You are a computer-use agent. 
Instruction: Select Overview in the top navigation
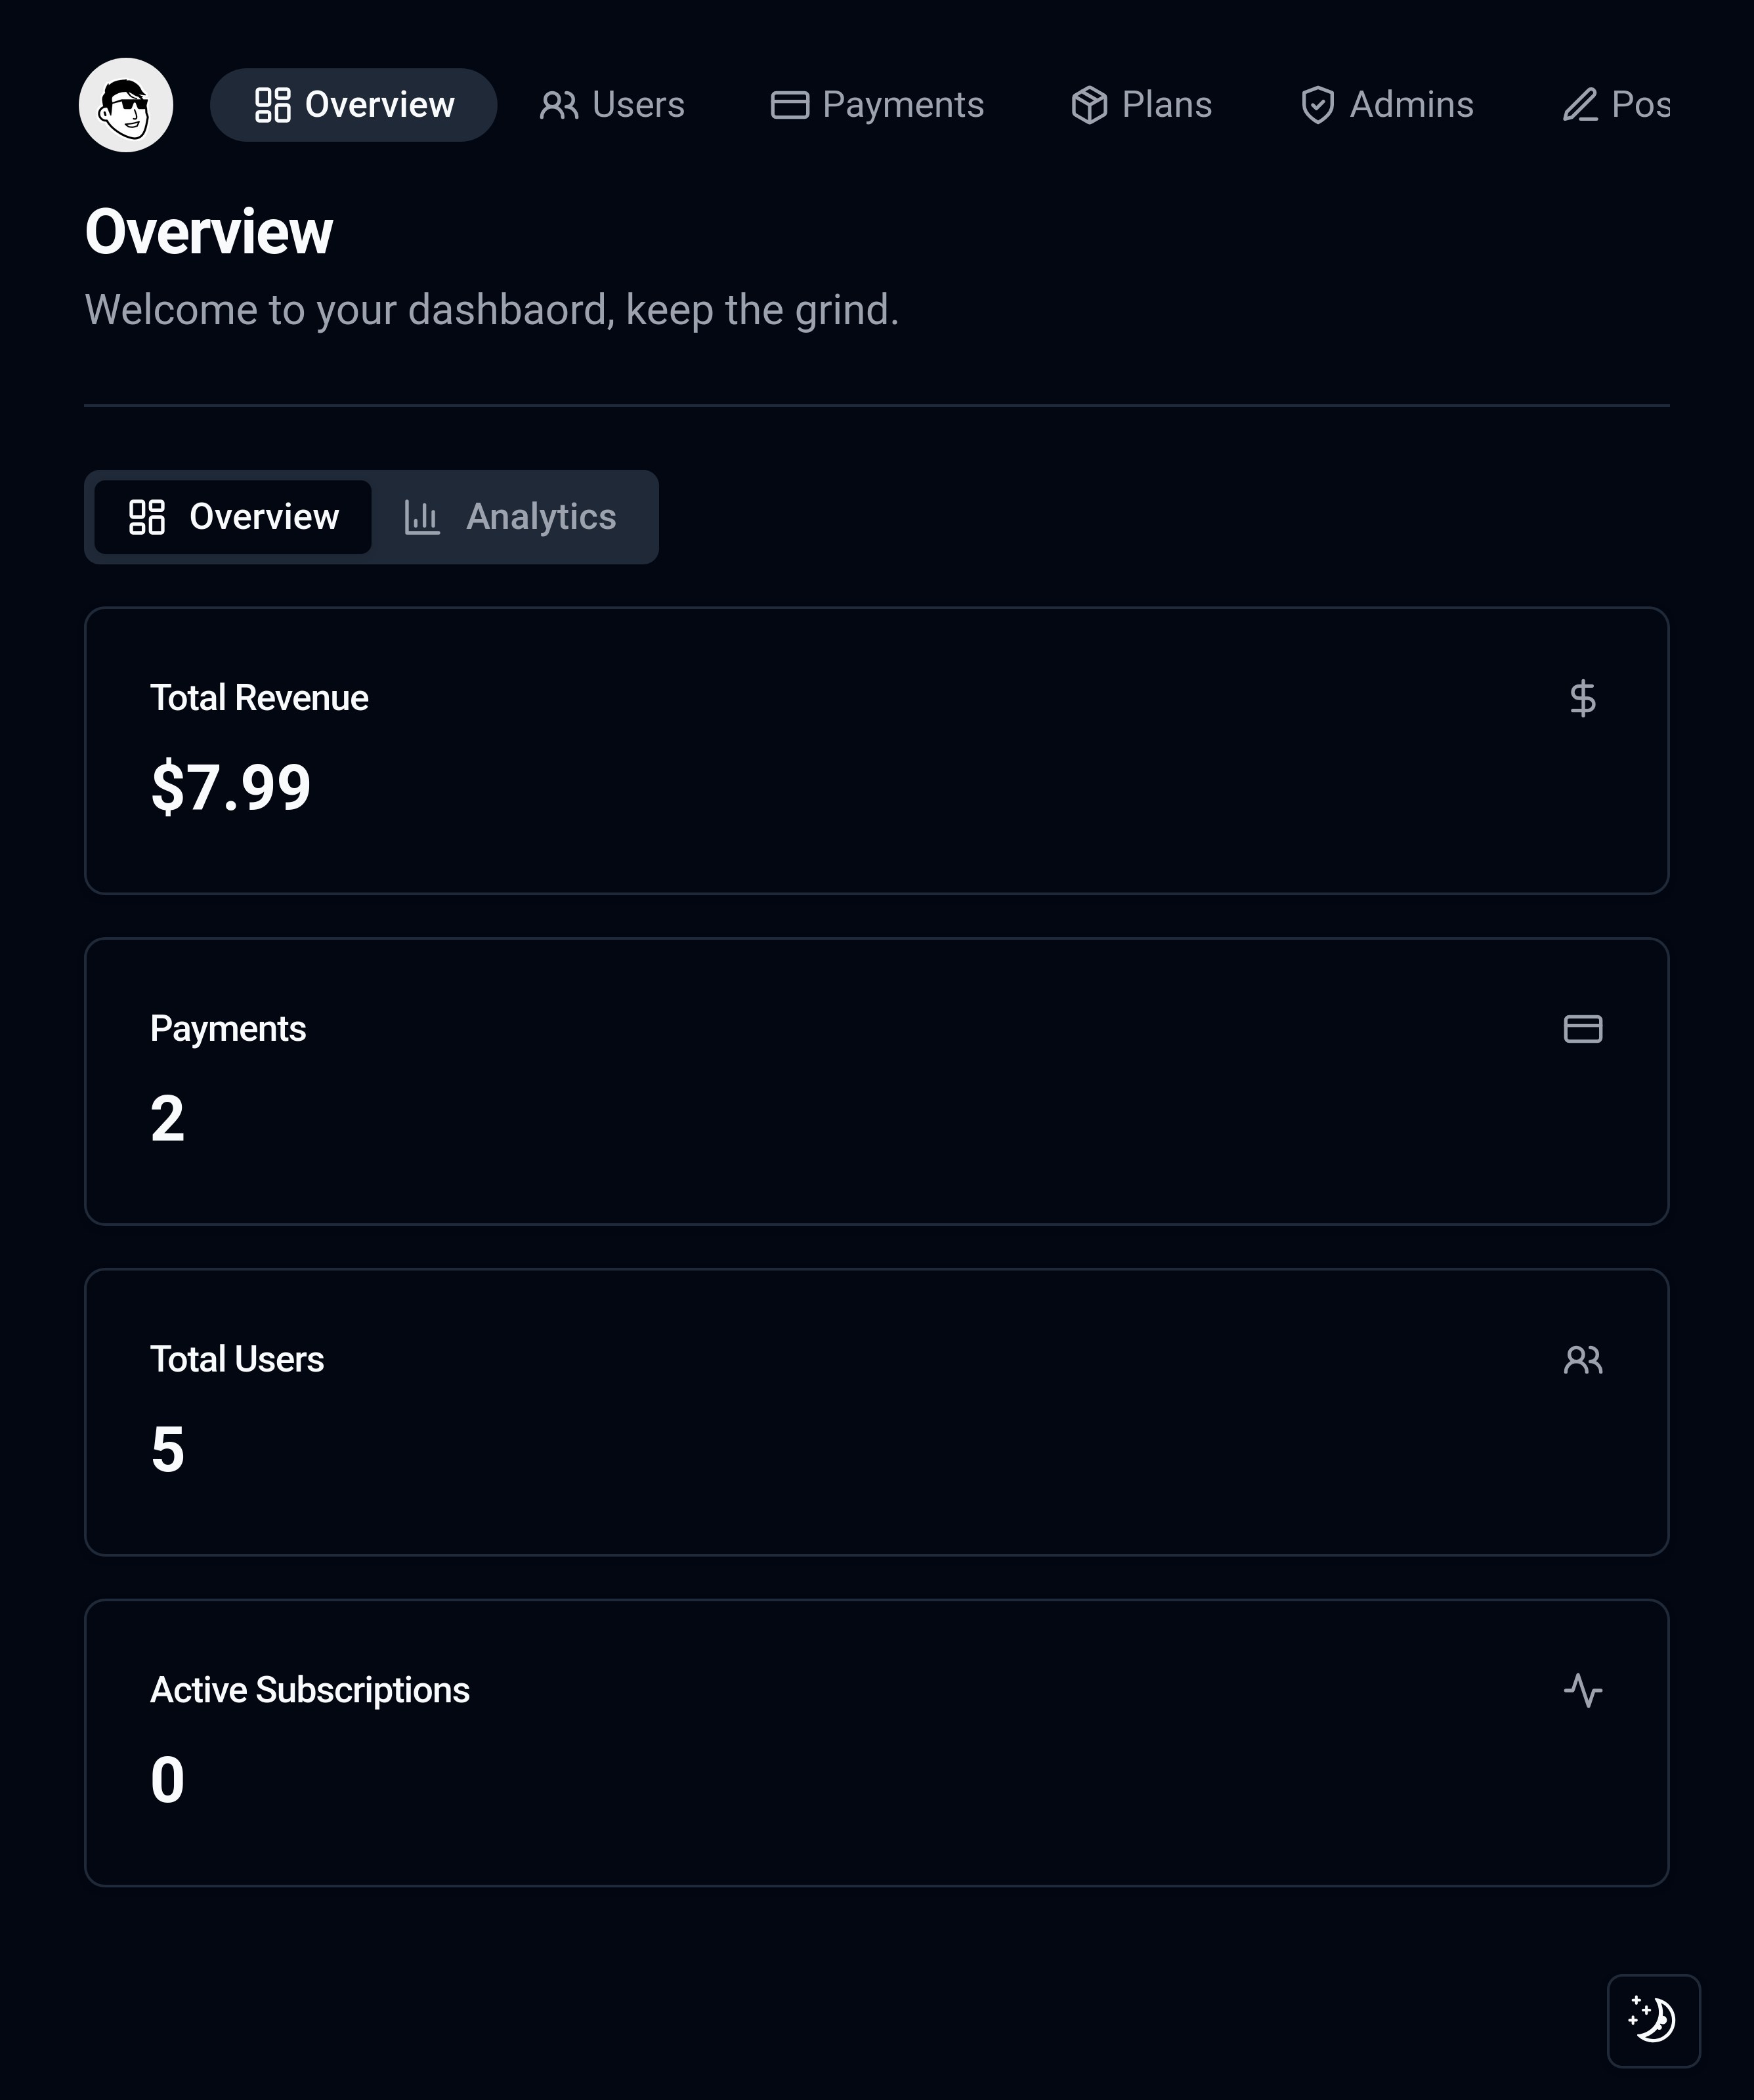point(353,105)
